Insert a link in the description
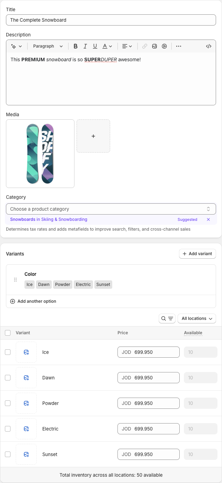The image size is (222, 483). (x=145, y=46)
